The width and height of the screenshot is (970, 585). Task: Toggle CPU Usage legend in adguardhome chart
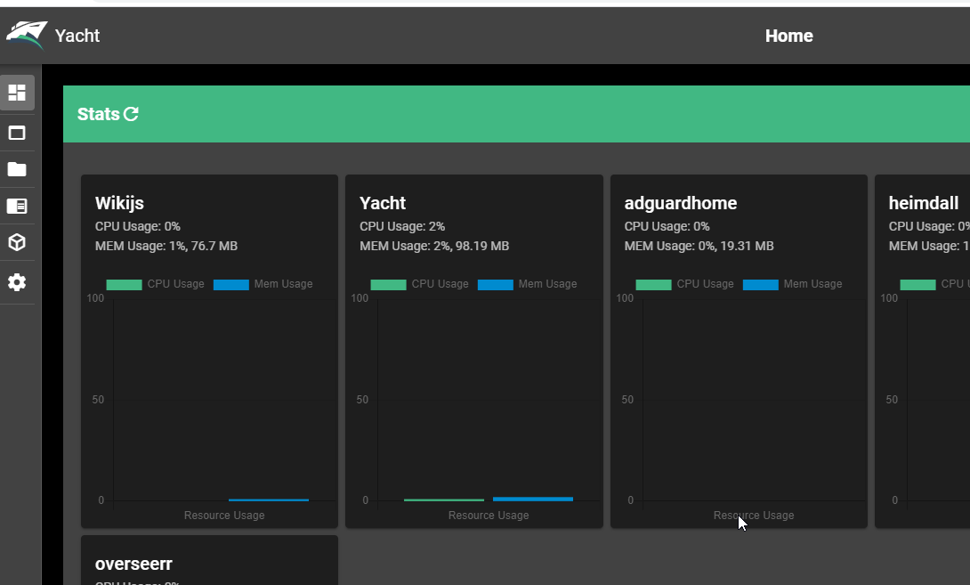click(x=685, y=284)
